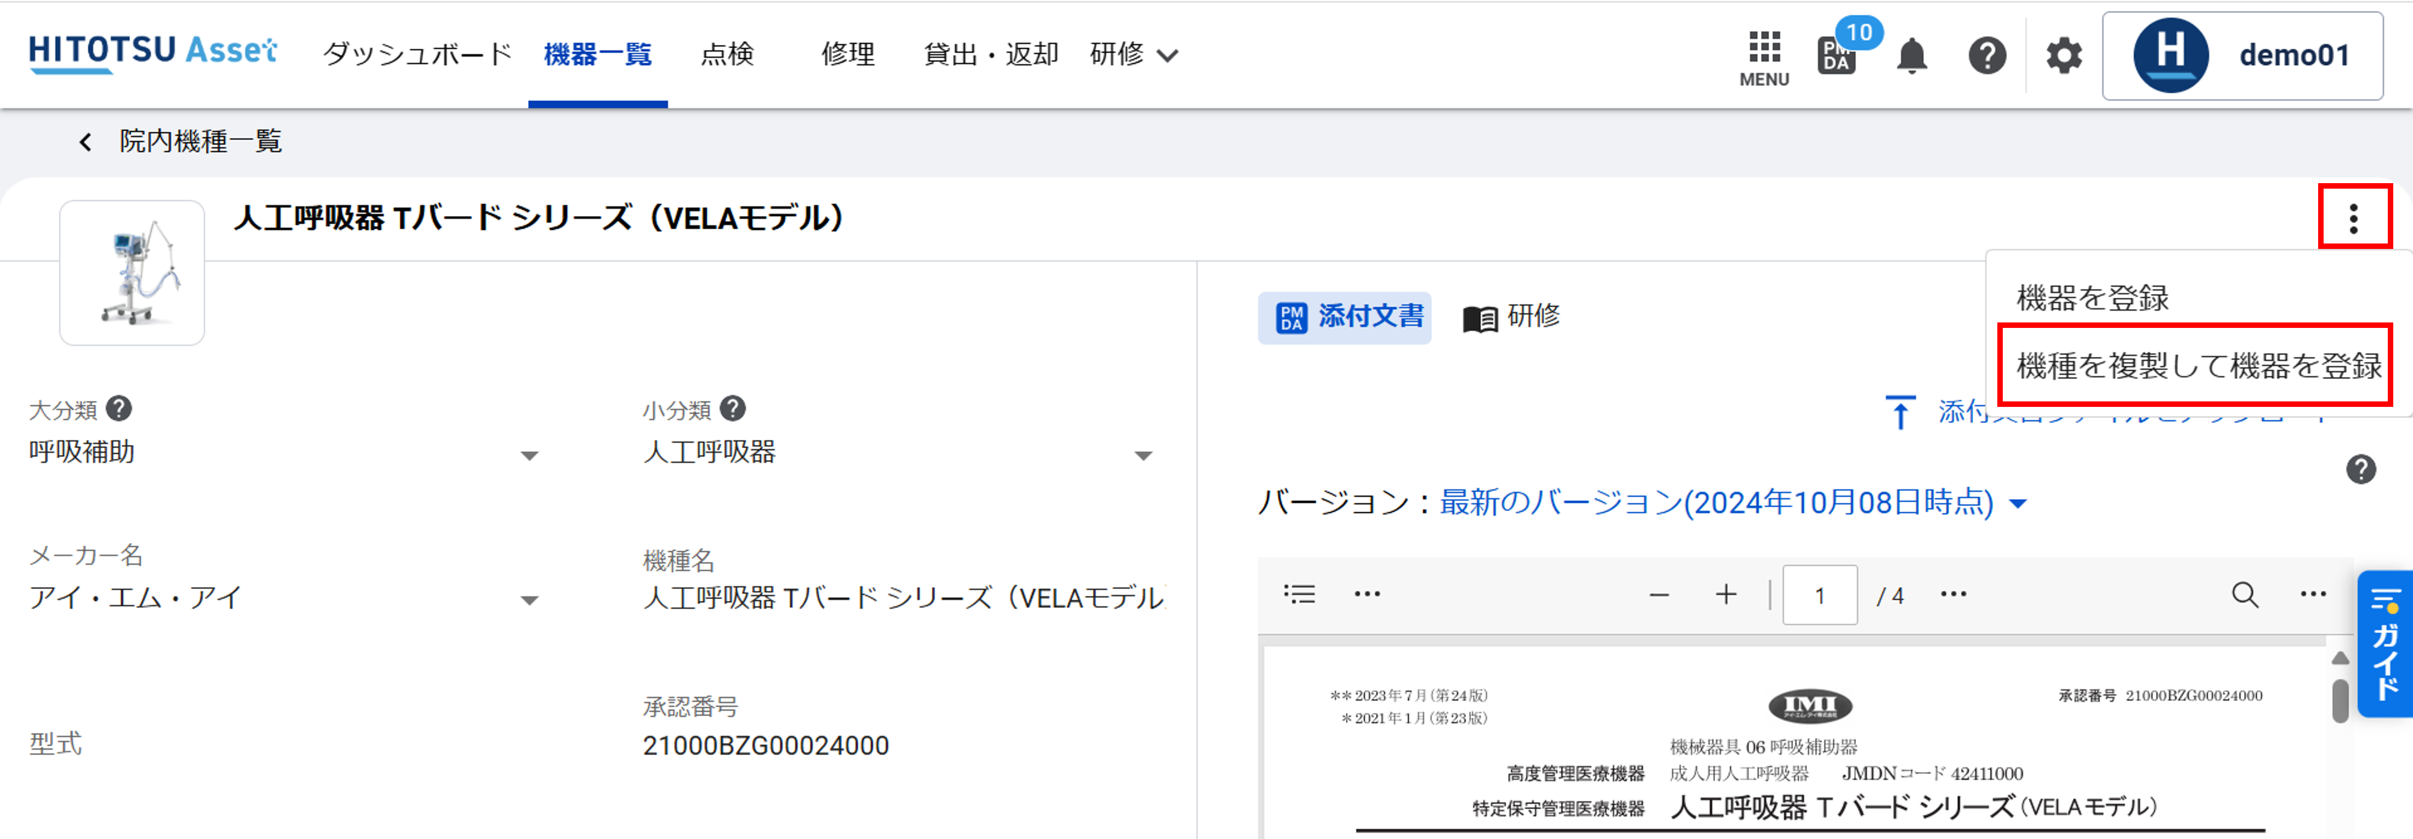Click the 院内機種一覧 breadcrumb link
Image resolution: width=2413 pixels, height=839 pixels.
201,143
